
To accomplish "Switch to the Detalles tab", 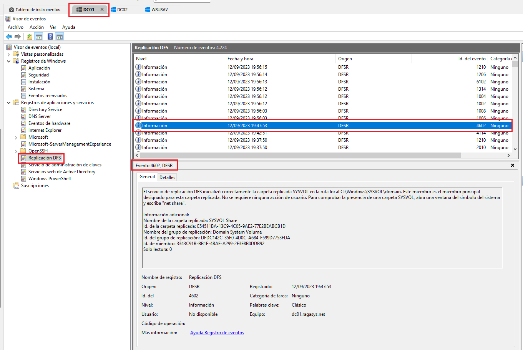I will 167,177.
